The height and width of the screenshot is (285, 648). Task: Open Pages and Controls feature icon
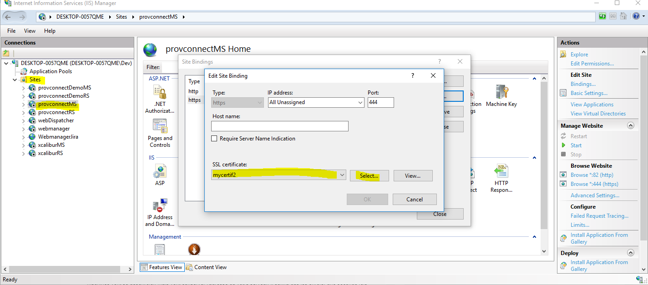pos(160,126)
